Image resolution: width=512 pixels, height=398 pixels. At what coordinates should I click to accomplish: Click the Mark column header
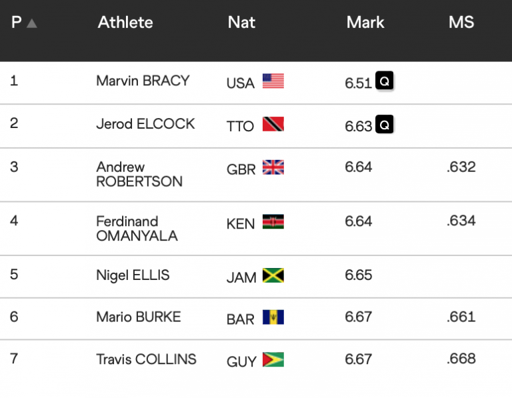click(365, 23)
